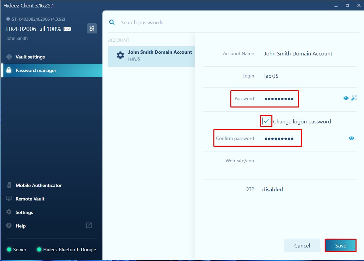Viewport: 364px width, 261px height.
Task: Select Password manager in the sidebar
Action: (x=36, y=70)
